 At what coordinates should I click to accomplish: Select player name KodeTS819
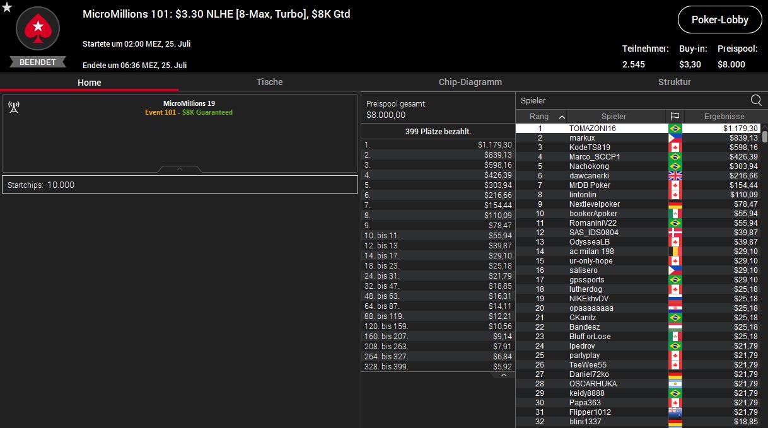click(x=588, y=147)
